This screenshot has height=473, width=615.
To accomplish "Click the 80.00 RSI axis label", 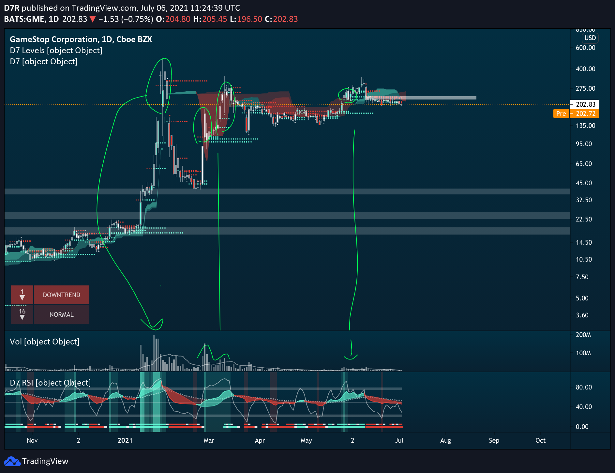I will coord(584,387).
